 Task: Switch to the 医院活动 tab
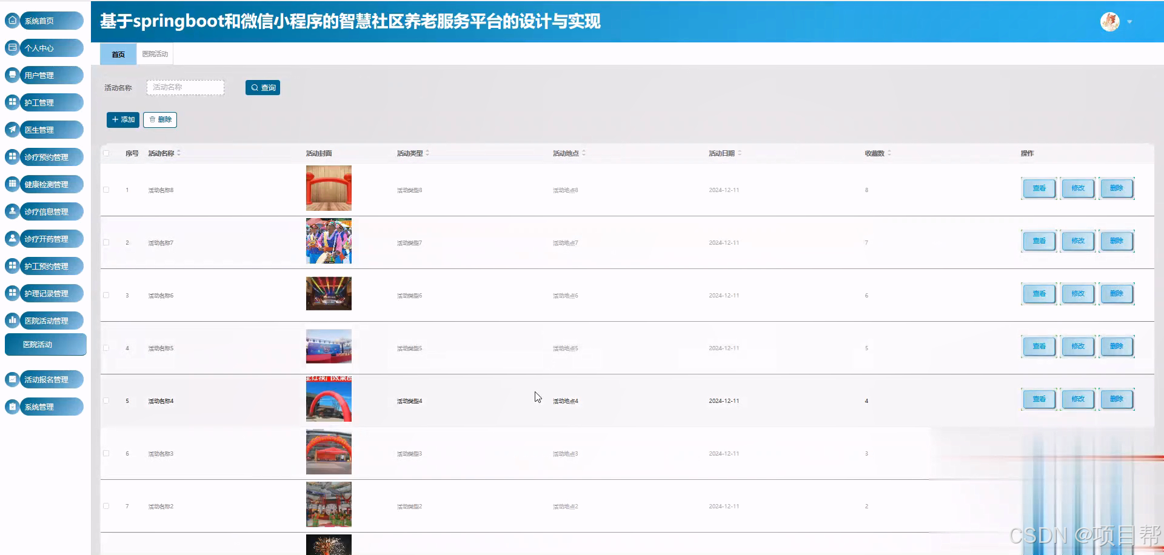[x=155, y=54]
